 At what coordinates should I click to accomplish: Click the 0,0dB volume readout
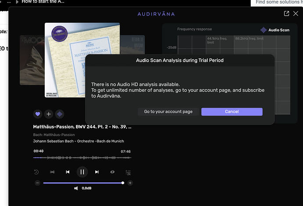(x=87, y=188)
